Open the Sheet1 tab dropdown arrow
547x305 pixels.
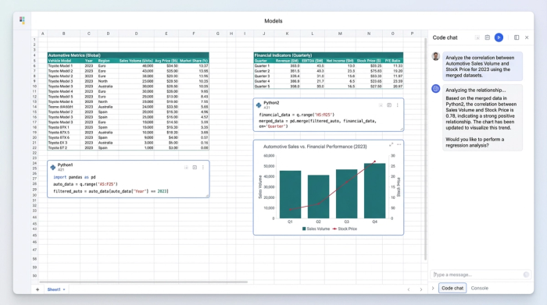(x=64, y=289)
